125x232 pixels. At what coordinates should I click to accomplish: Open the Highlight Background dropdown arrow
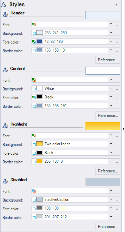(111, 144)
